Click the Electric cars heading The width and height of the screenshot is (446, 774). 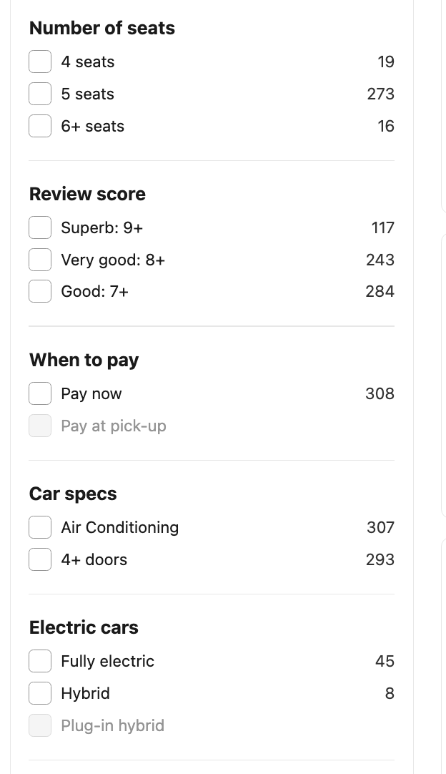coord(84,627)
